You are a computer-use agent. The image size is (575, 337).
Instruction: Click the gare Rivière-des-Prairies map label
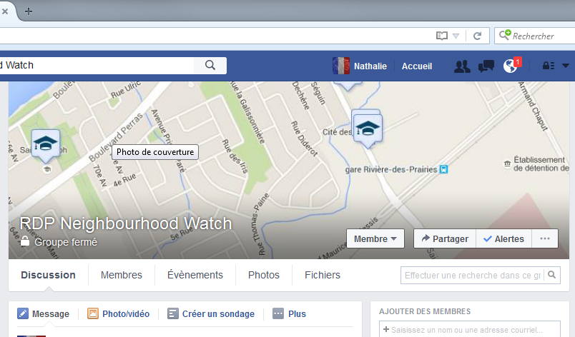coord(391,169)
